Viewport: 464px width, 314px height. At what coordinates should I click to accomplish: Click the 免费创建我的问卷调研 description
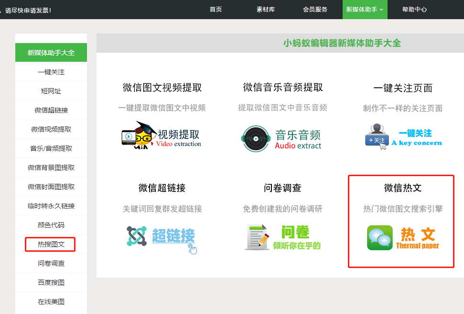pos(282,209)
